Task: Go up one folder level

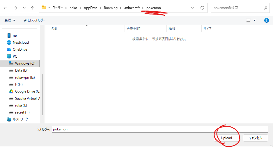Action: (x=33, y=8)
